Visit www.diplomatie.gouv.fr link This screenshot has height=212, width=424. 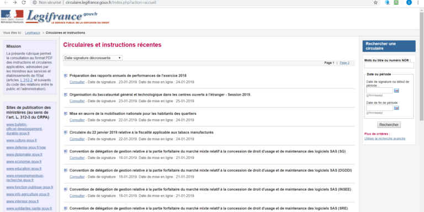(x=24, y=155)
